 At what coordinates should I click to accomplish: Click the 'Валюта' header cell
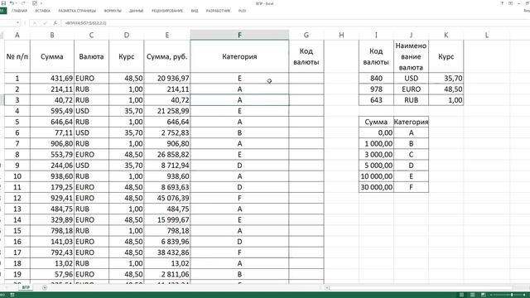92,56
